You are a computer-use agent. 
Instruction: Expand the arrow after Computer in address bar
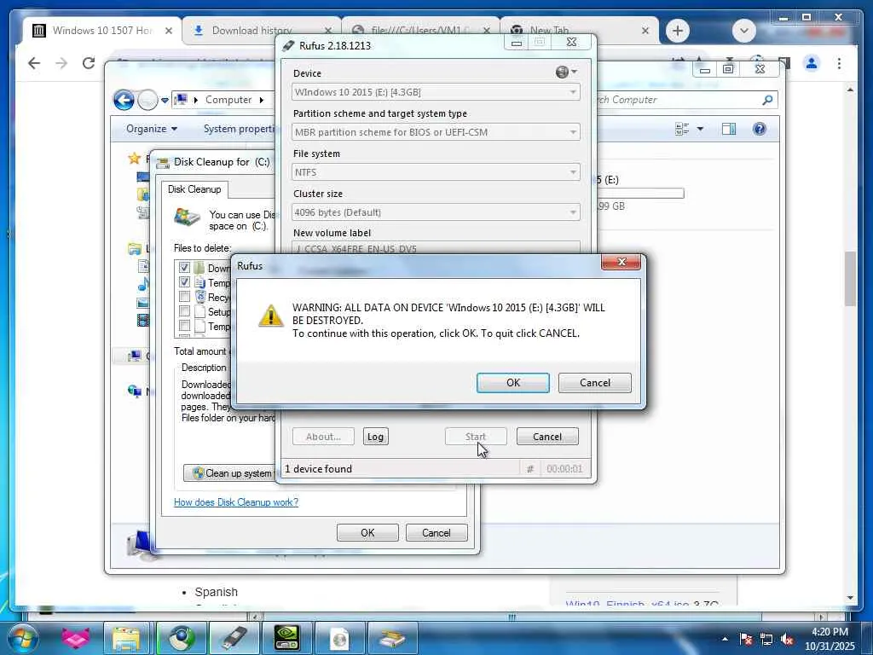tap(261, 101)
